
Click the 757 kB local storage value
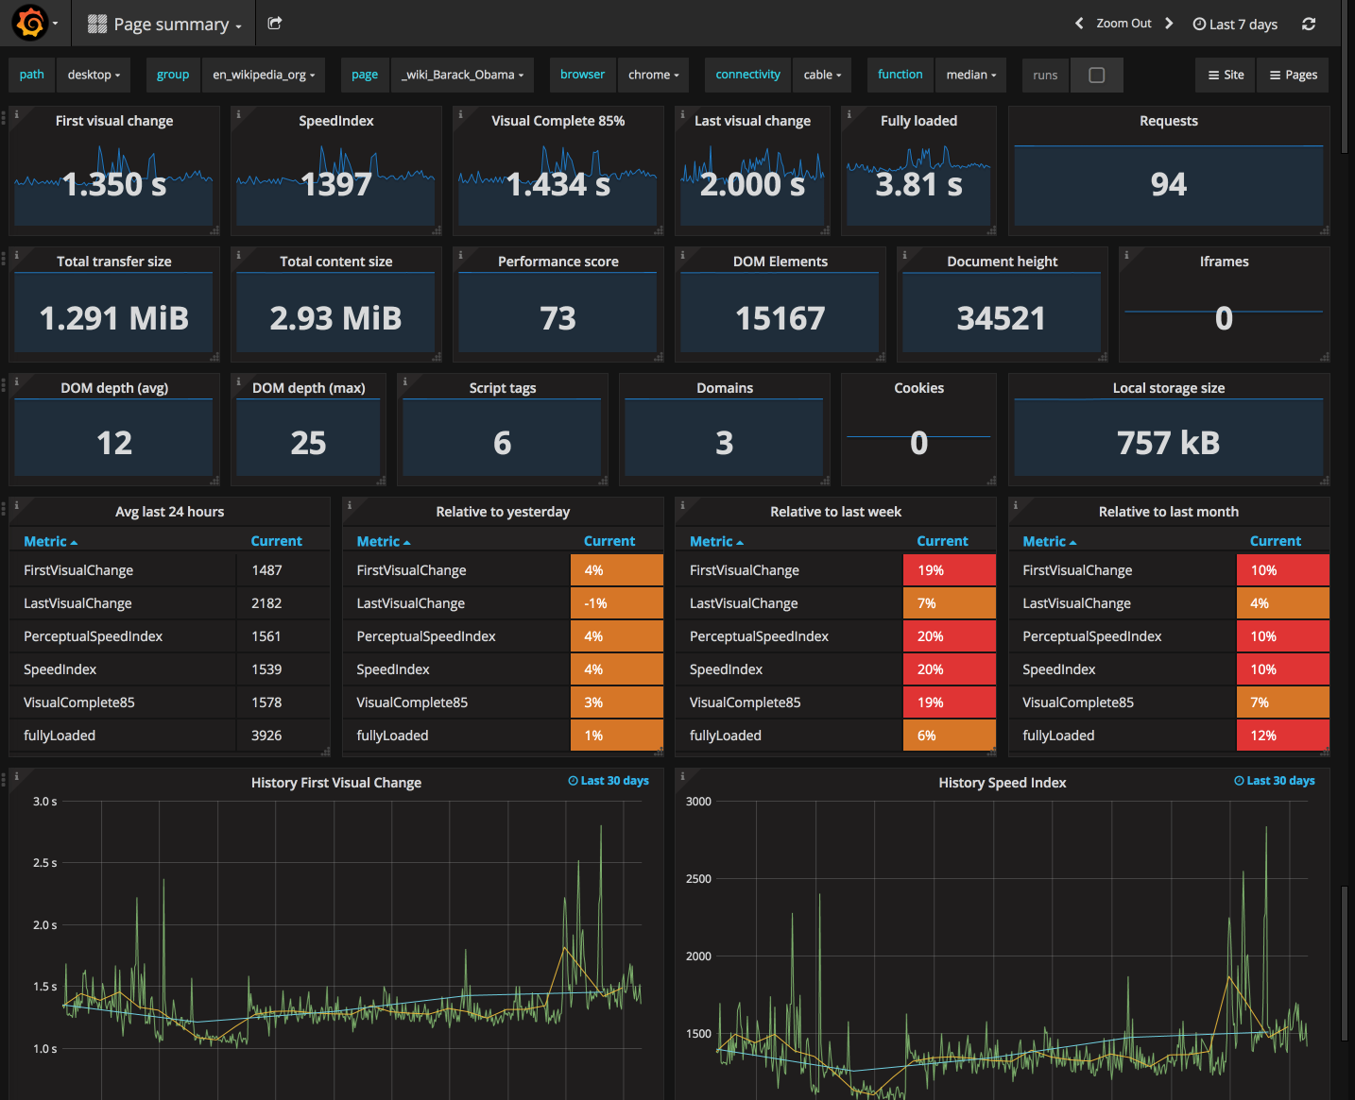coord(1169,443)
